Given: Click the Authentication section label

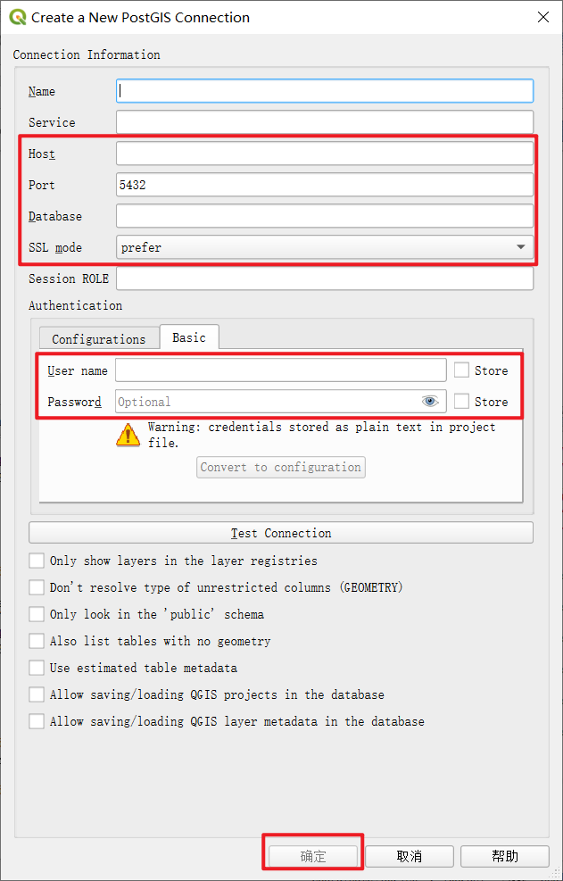Looking at the screenshot, I should coord(75,305).
